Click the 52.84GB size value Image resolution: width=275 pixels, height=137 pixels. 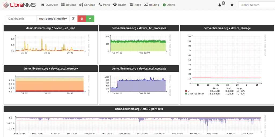point(215,94)
